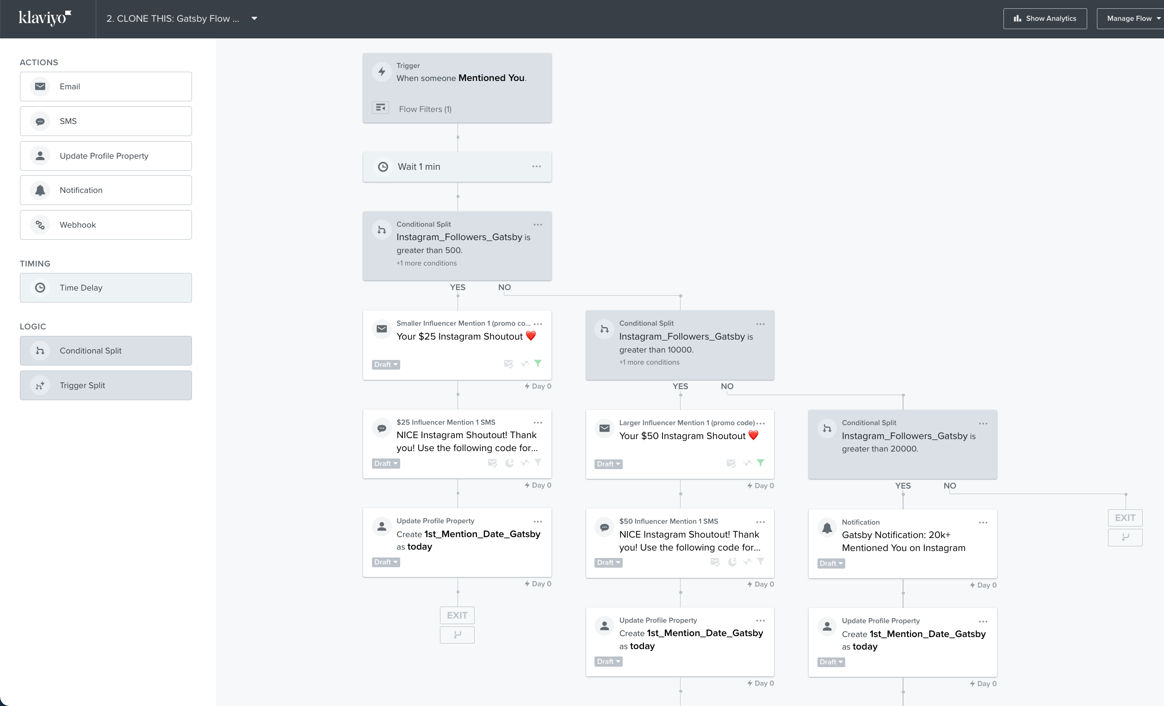
Task: Open Draft status on $25 Influencer SMS
Action: point(385,464)
